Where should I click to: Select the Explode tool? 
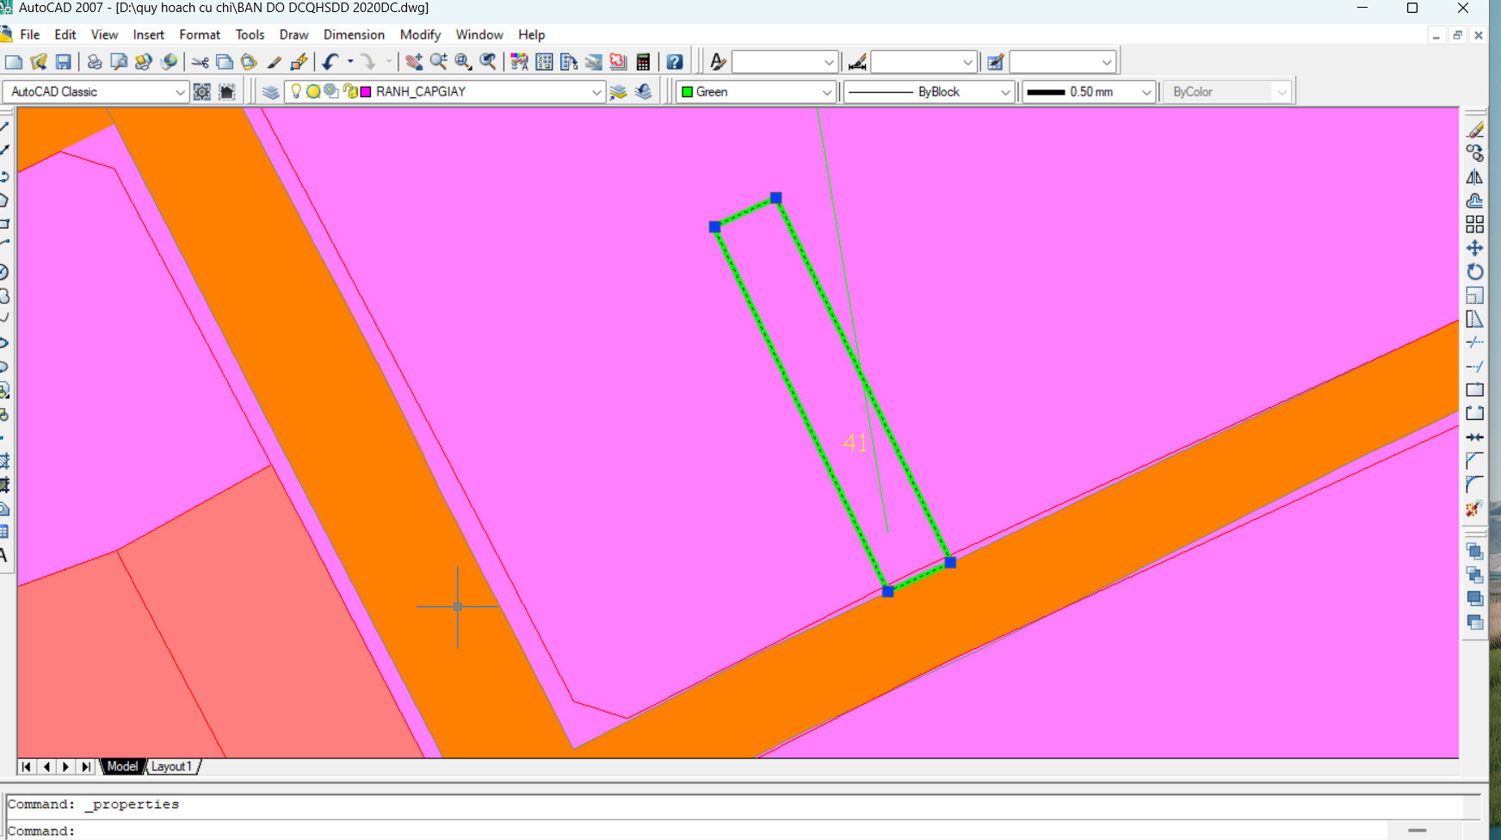coord(1475,509)
